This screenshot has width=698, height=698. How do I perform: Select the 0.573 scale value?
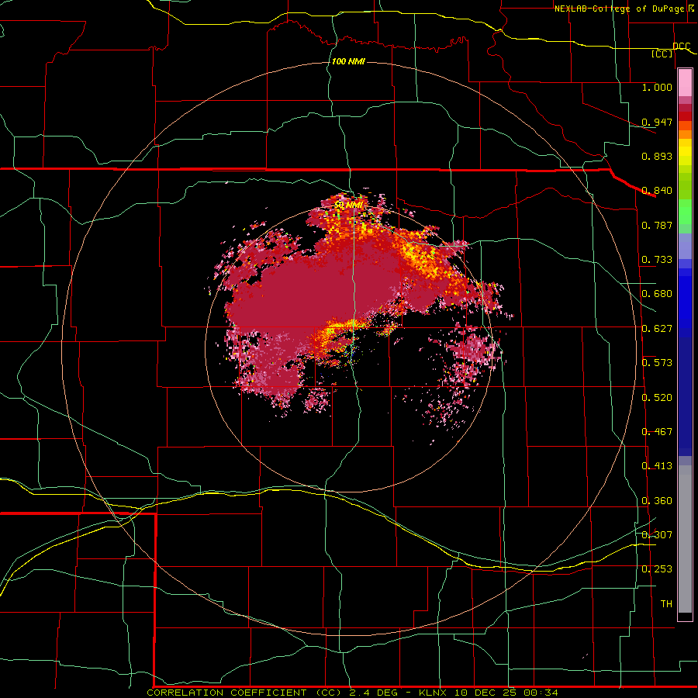coord(657,363)
